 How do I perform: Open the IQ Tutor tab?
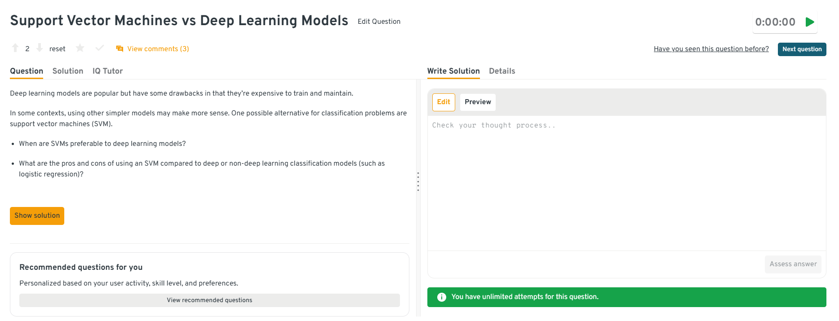(107, 71)
